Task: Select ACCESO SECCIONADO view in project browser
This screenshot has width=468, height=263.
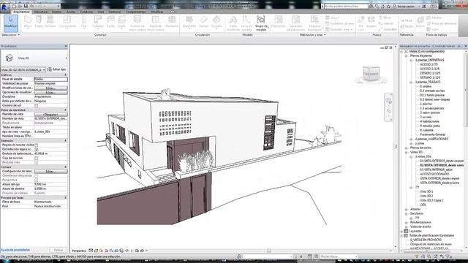Action: tap(434, 174)
